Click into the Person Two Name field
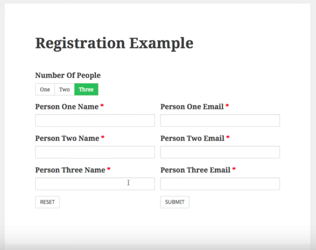 pos(95,152)
